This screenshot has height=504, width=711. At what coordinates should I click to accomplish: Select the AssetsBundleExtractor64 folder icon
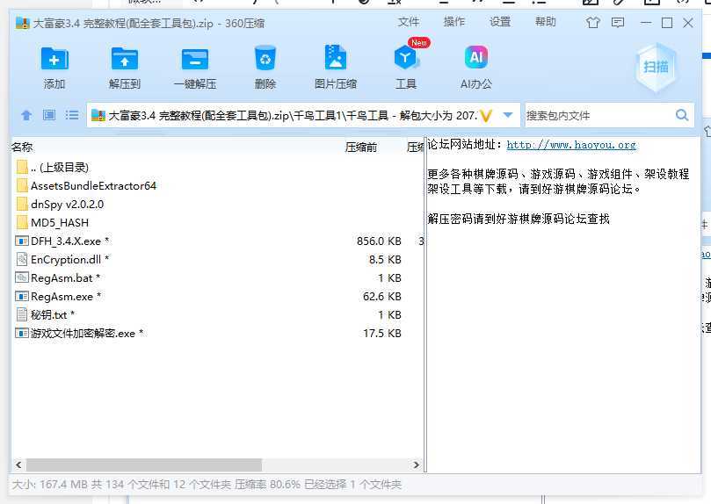coord(22,185)
